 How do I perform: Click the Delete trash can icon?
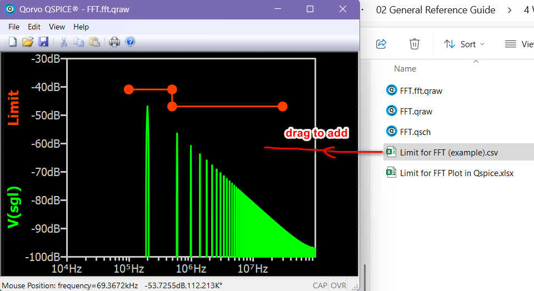(414, 44)
